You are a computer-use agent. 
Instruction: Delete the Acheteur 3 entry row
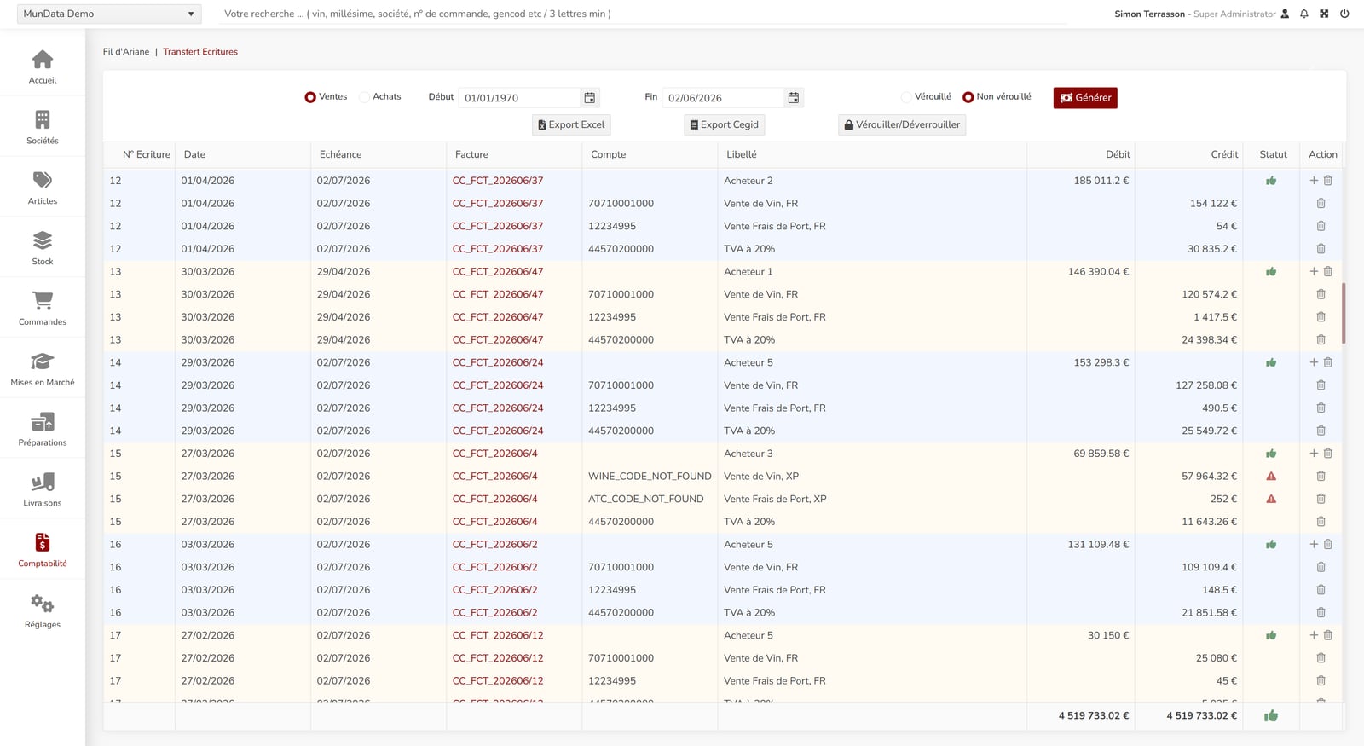pos(1328,454)
